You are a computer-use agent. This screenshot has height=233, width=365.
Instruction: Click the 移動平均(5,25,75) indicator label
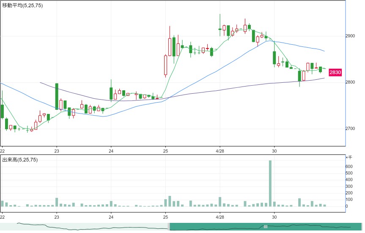tap(22, 5)
